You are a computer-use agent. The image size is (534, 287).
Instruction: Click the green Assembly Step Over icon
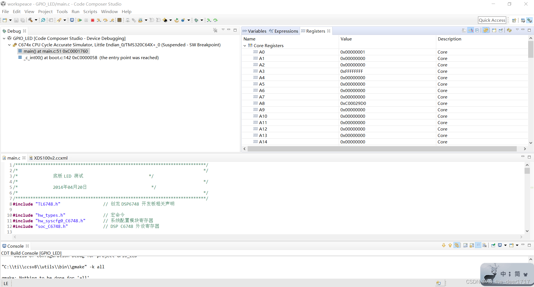(x=215, y=20)
